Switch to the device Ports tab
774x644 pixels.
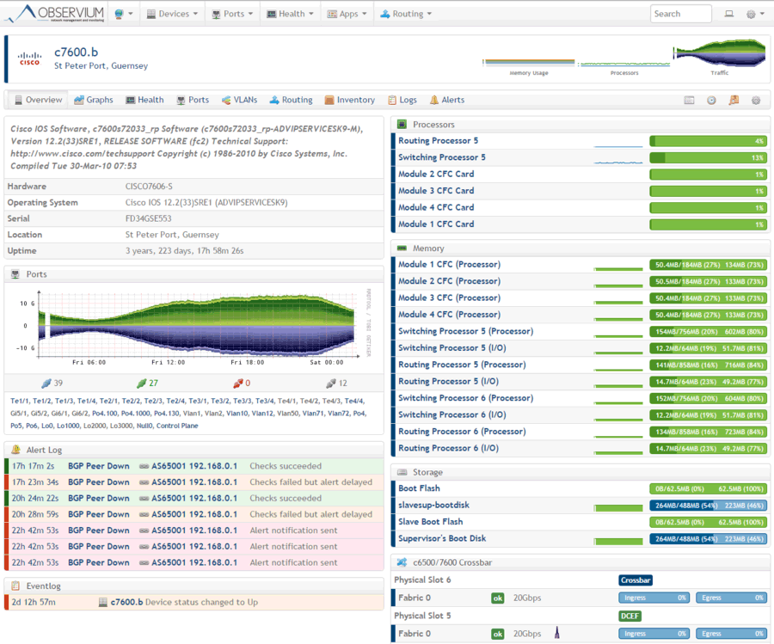[x=193, y=100]
